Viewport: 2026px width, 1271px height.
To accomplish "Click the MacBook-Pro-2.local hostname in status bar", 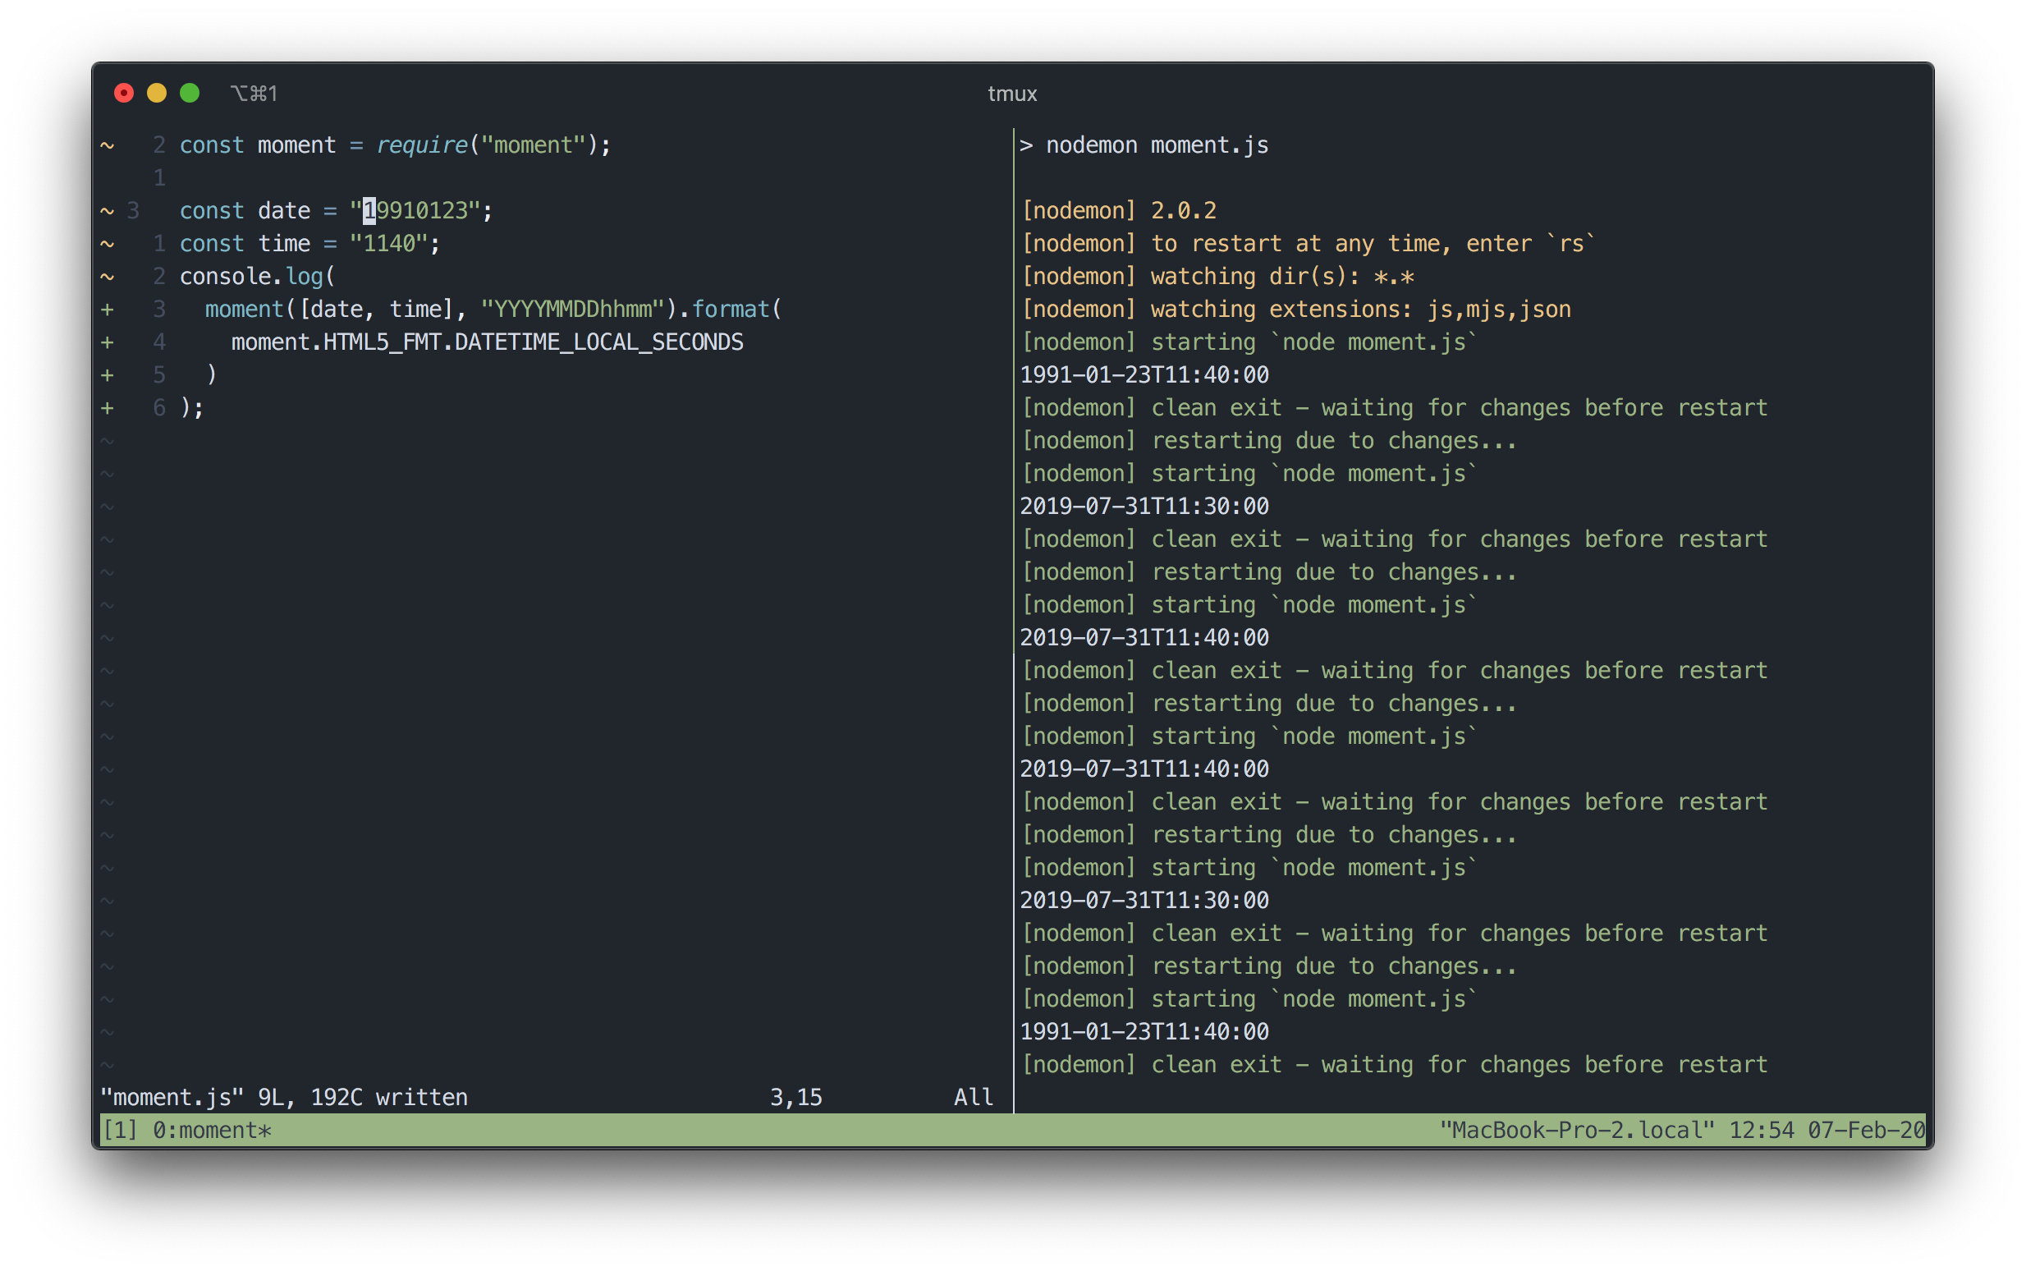I will point(1576,1130).
